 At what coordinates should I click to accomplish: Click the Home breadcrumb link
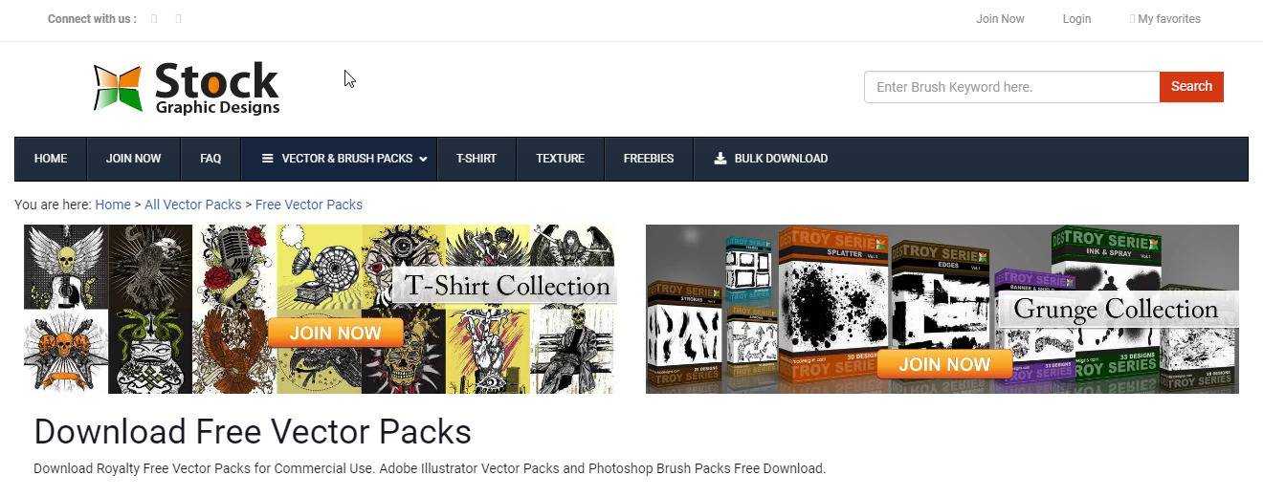(x=113, y=205)
